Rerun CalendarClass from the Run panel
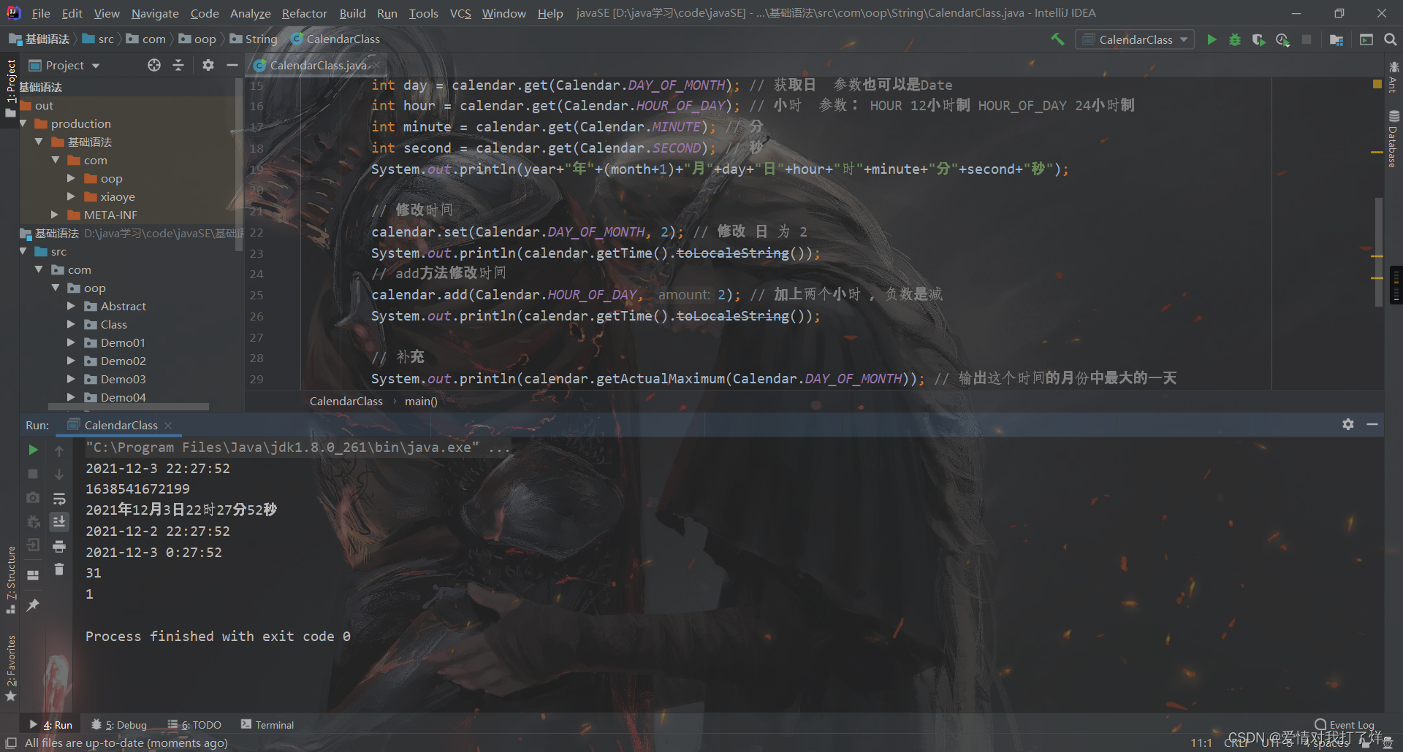 (x=32, y=450)
